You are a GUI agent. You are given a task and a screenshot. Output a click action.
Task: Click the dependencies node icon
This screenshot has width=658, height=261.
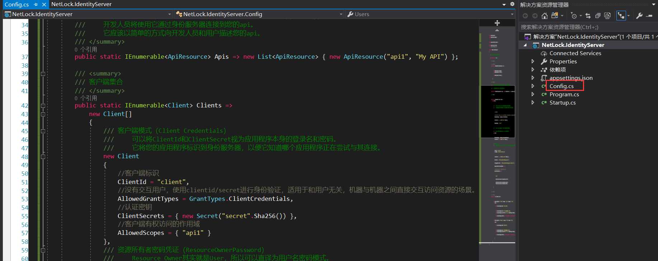point(544,70)
